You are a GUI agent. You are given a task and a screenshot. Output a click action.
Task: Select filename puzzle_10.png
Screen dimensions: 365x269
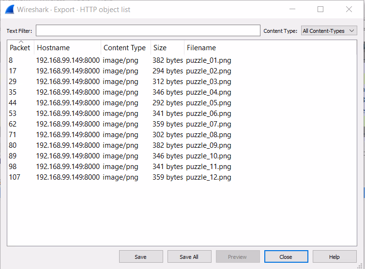[209, 156]
